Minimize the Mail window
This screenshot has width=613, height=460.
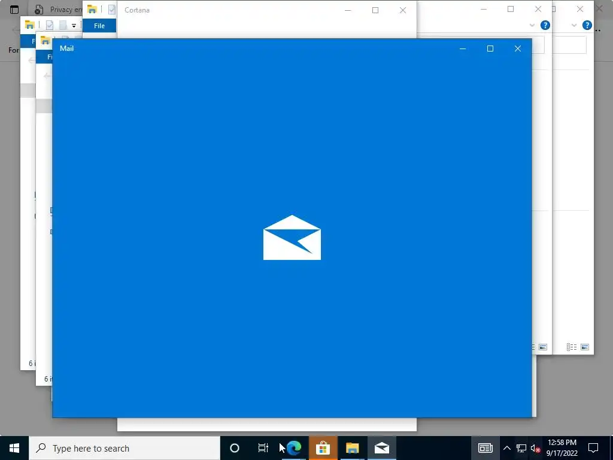(463, 49)
